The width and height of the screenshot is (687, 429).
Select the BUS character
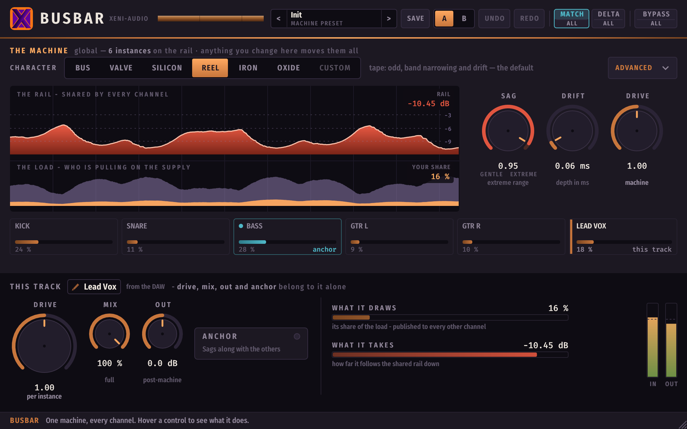click(x=83, y=68)
